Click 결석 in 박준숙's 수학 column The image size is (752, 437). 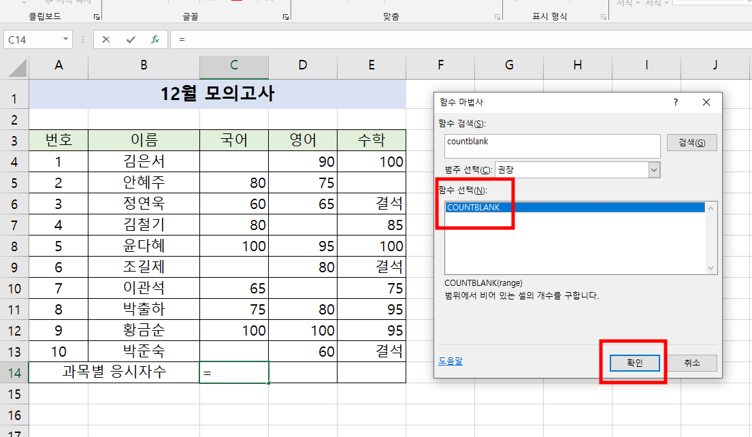click(x=372, y=352)
